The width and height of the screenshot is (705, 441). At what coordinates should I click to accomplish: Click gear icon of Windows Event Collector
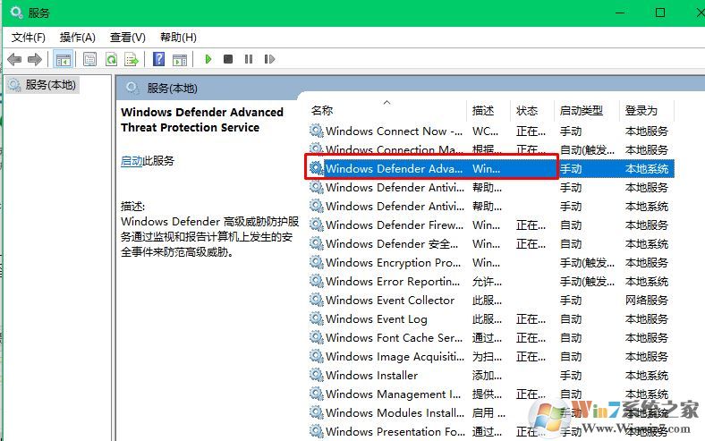click(317, 300)
